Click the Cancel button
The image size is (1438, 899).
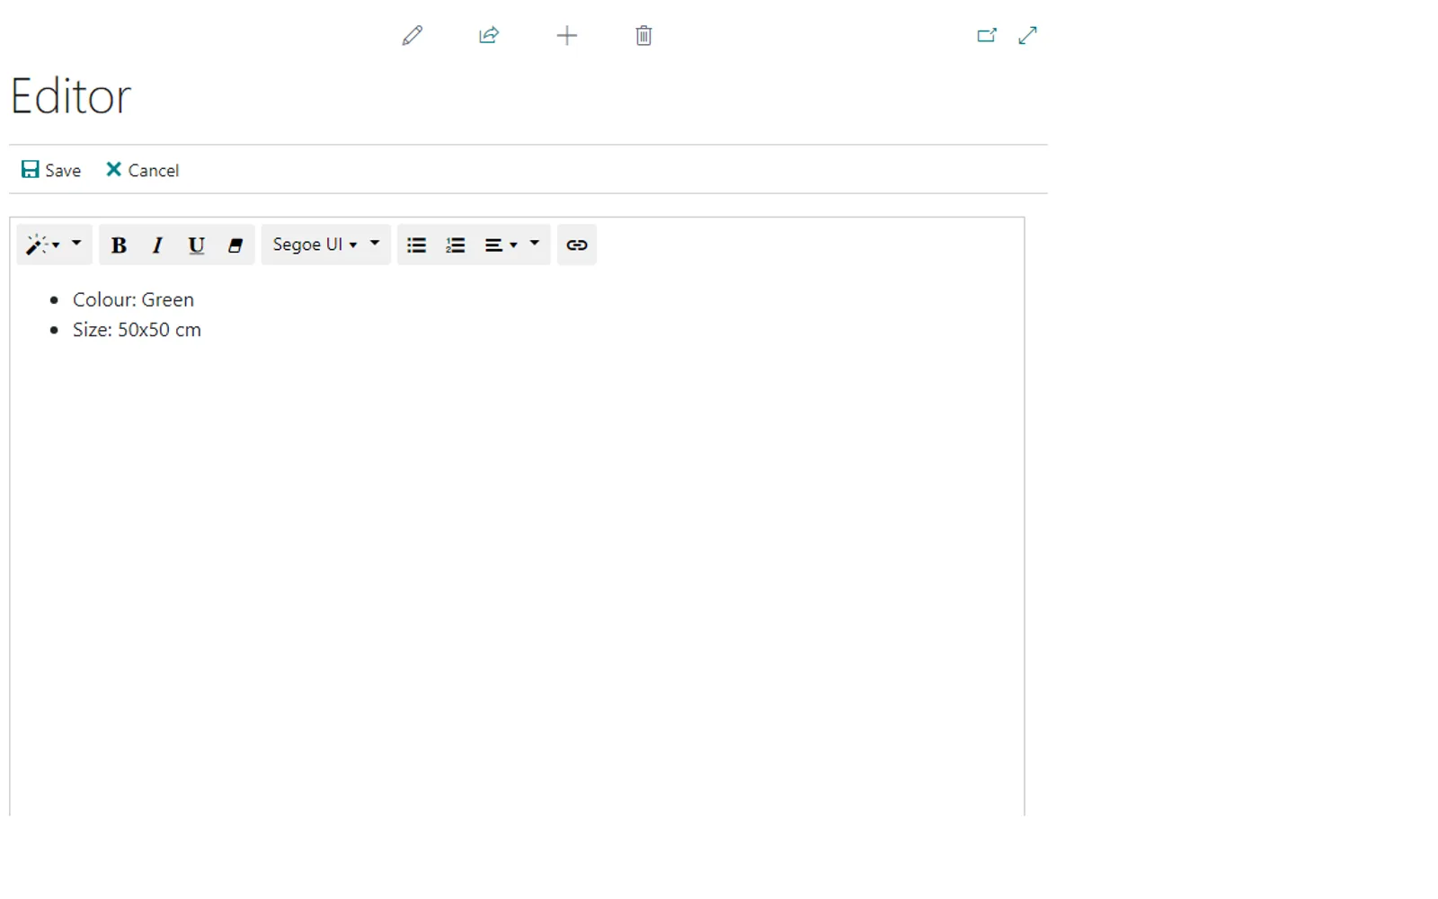click(142, 170)
